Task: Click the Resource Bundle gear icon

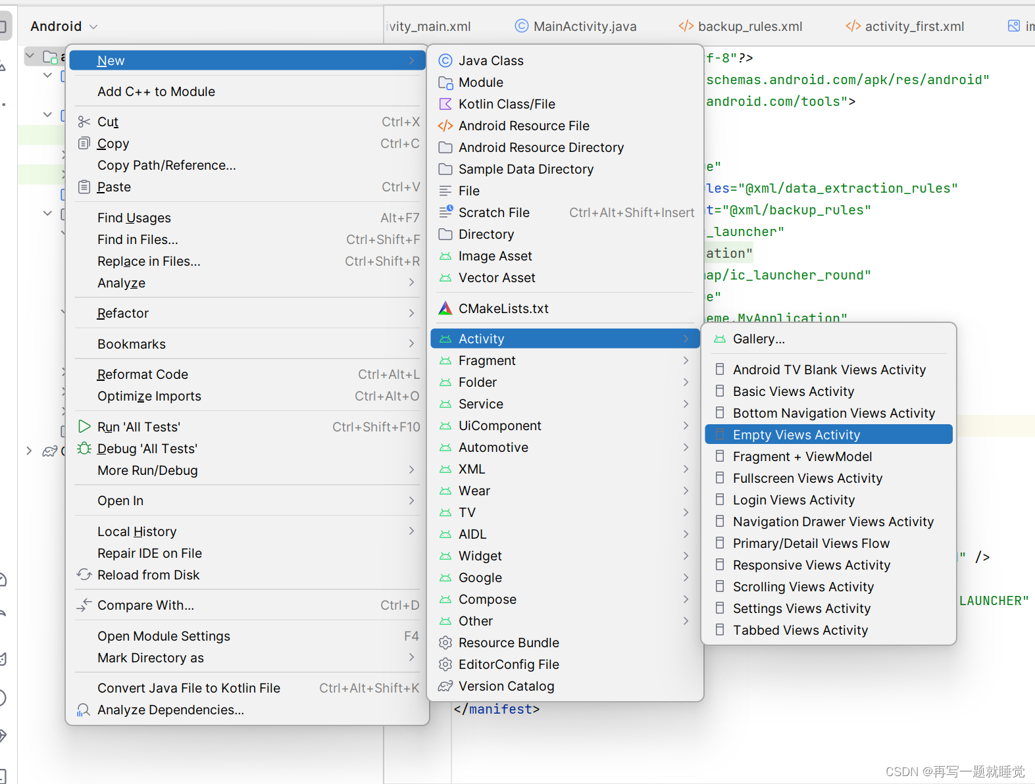Action: [x=445, y=643]
